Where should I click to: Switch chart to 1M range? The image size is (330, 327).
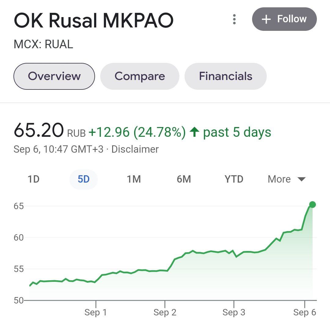tap(134, 179)
